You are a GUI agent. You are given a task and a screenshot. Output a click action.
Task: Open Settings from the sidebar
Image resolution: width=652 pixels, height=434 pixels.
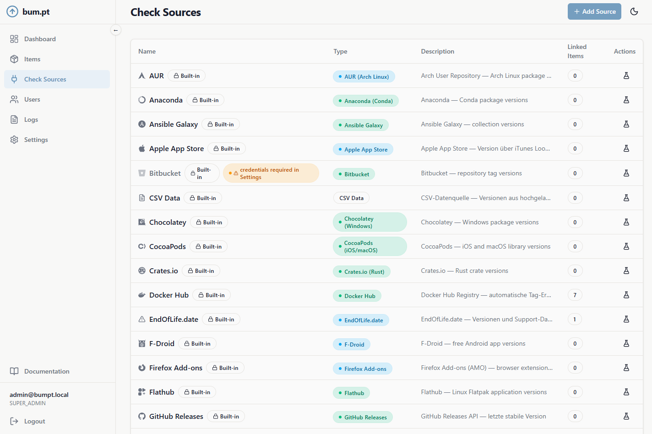(x=57, y=140)
